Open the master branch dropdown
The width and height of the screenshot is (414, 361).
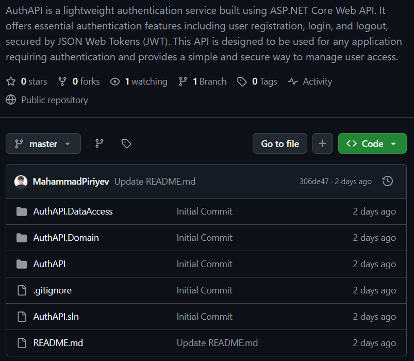(43, 144)
